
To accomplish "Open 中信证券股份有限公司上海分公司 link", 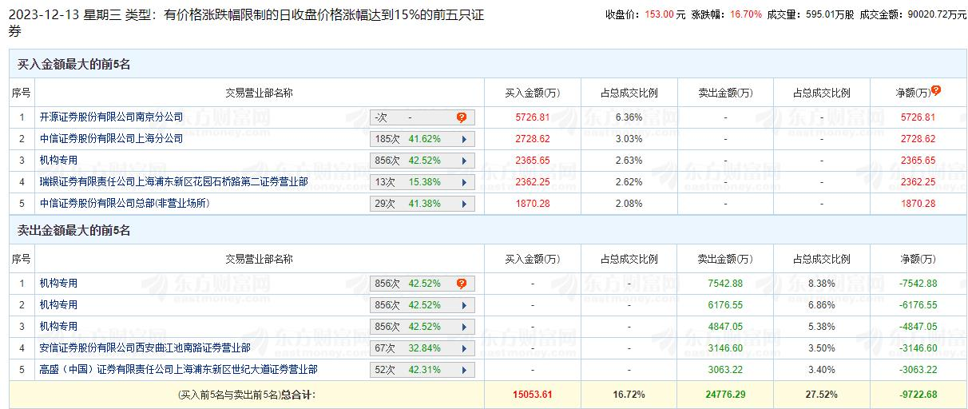I will [112, 139].
